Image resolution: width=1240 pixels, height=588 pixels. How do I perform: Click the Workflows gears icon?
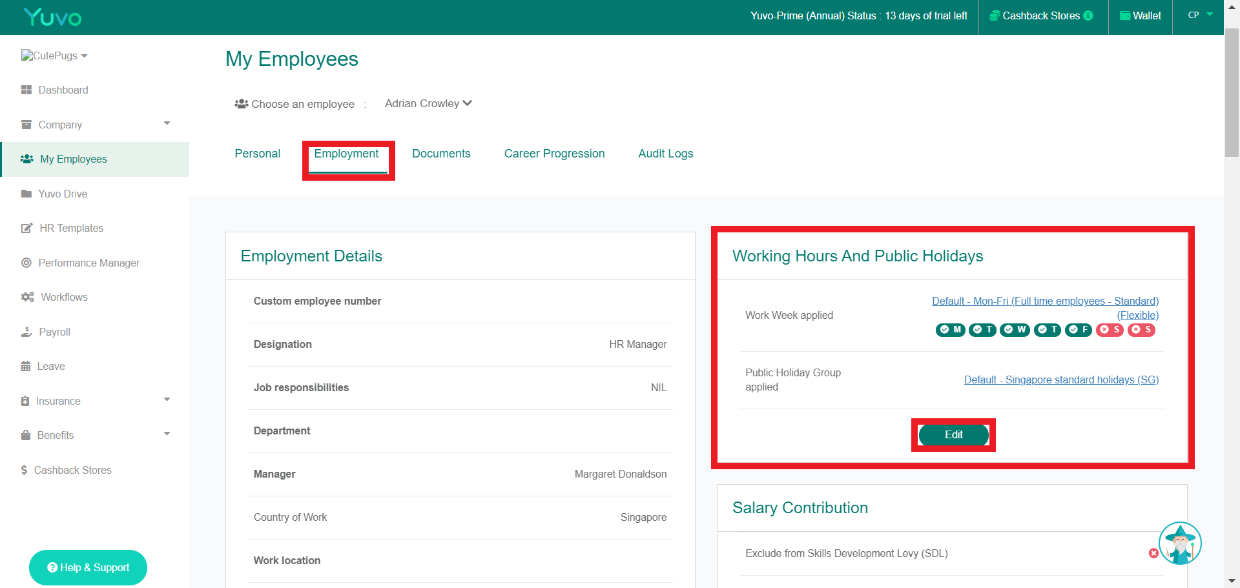tap(28, 297)
